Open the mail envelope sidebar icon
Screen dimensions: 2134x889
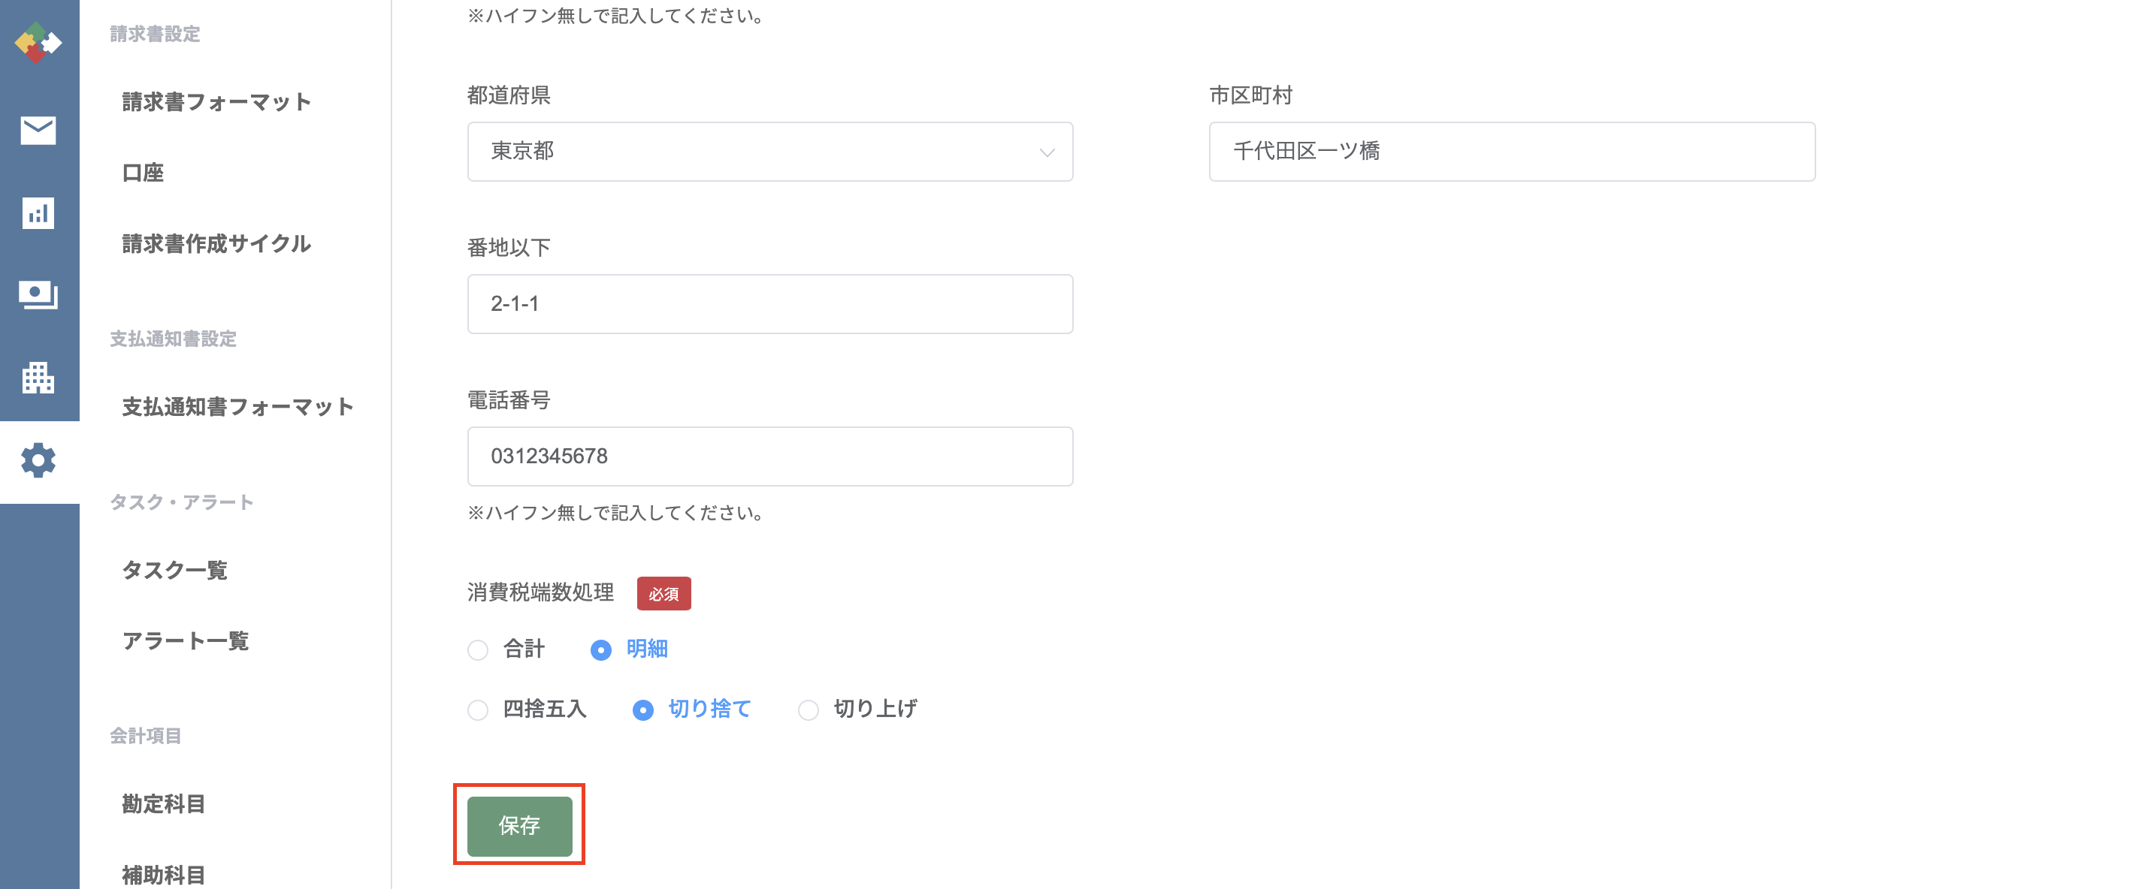(38, 130)
